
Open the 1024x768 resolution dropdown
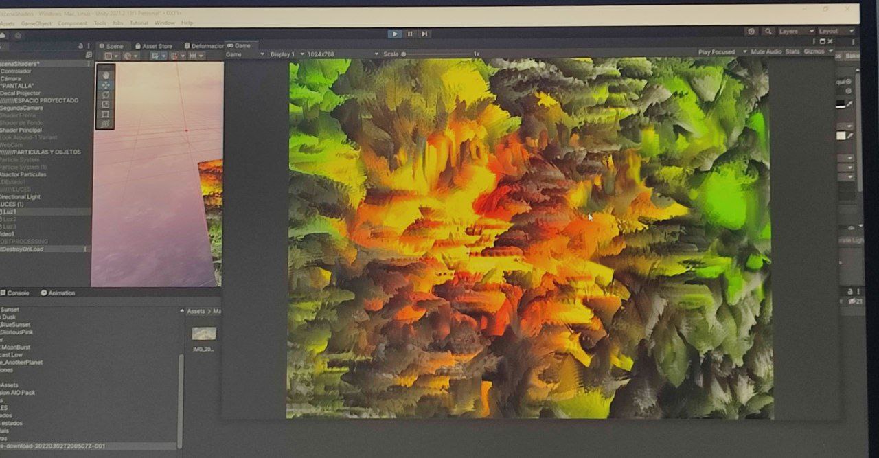click(343, 54)
